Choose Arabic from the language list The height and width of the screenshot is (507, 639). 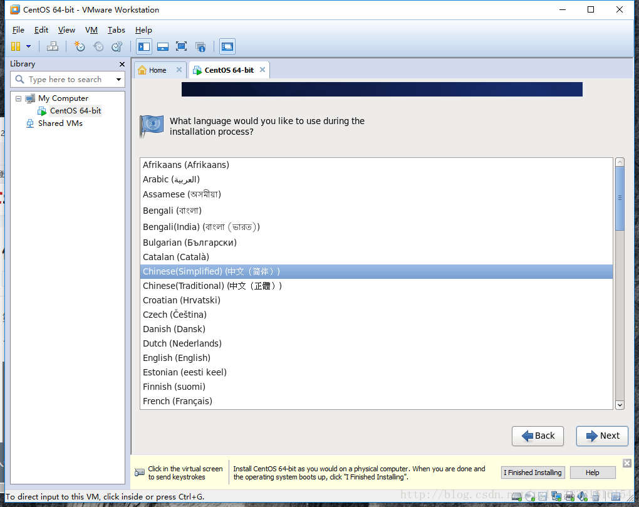click(376, 179)
